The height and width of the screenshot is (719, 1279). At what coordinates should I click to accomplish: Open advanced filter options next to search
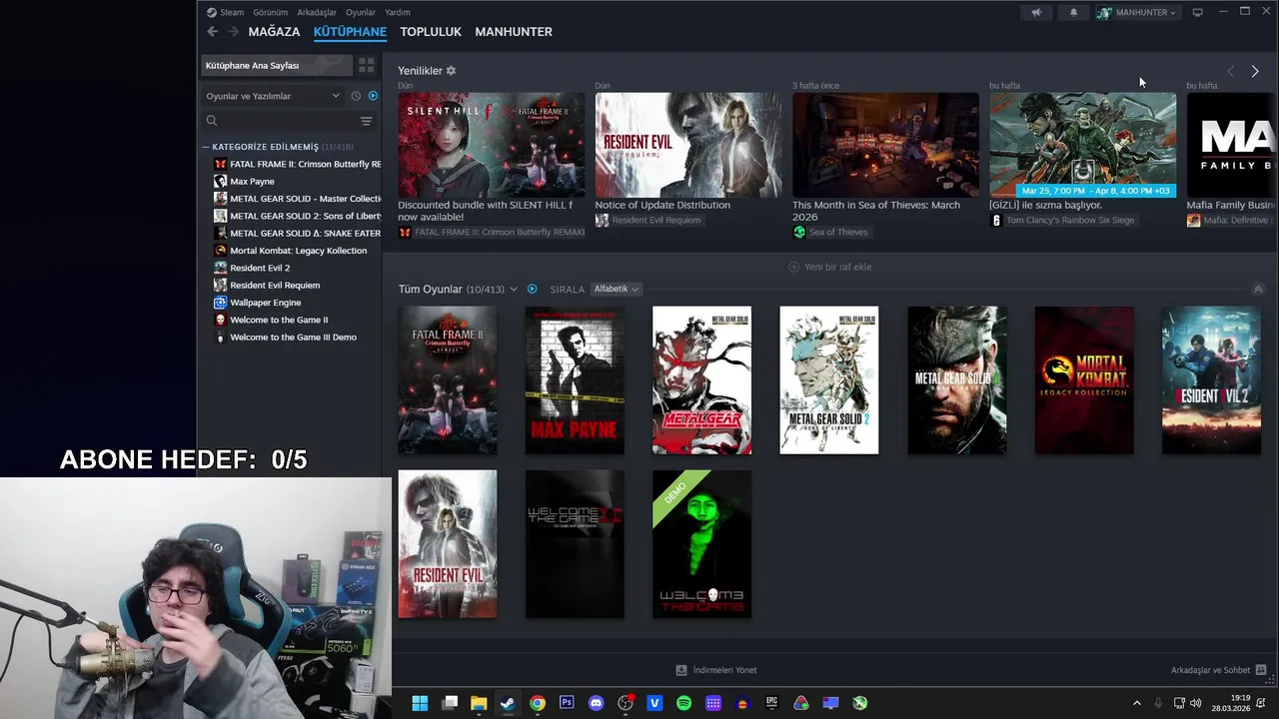pyautogui.click(x=366, y=121)
